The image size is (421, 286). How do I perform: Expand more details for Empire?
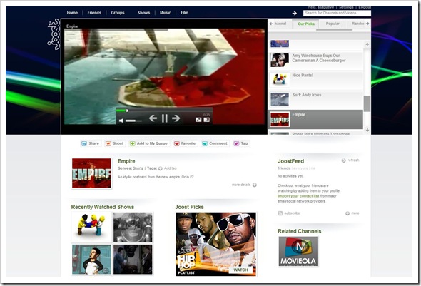[244, 185]
